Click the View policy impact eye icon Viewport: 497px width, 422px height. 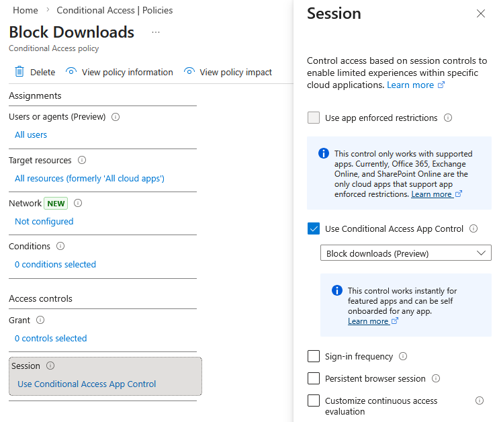[x=189, y=72]
